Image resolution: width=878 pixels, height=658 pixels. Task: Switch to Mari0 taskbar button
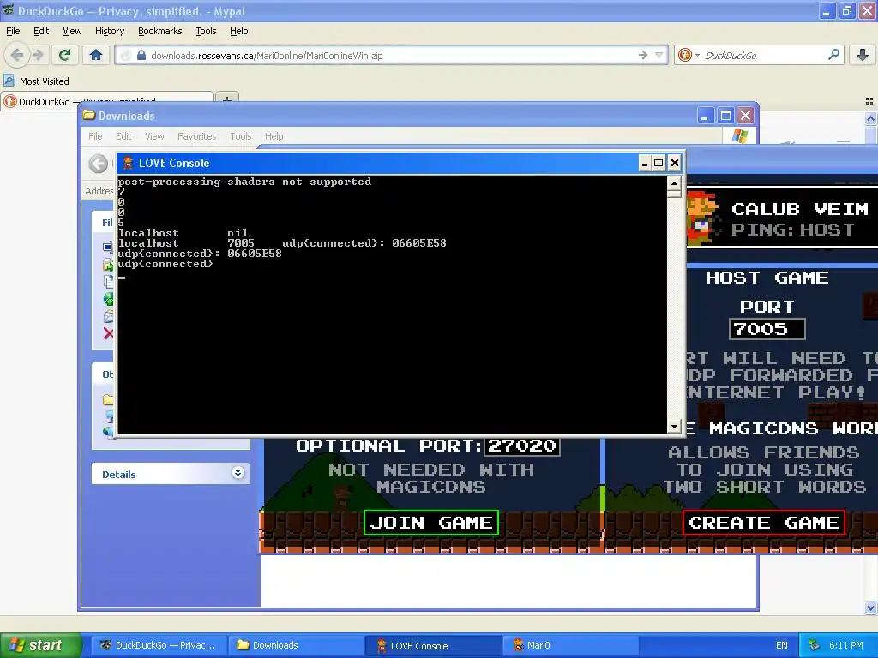[x=571, y=645]
